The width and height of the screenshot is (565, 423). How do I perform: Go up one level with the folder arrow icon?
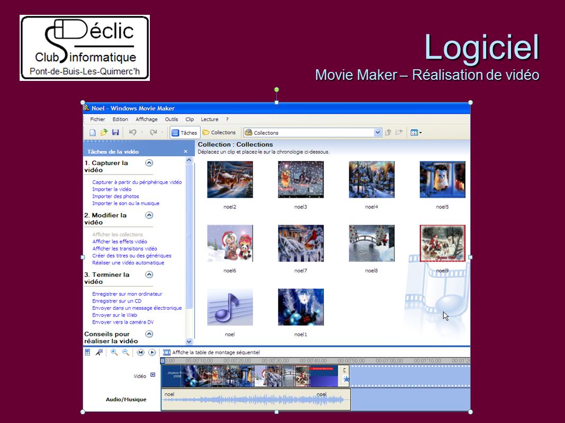tap(388, 133)
